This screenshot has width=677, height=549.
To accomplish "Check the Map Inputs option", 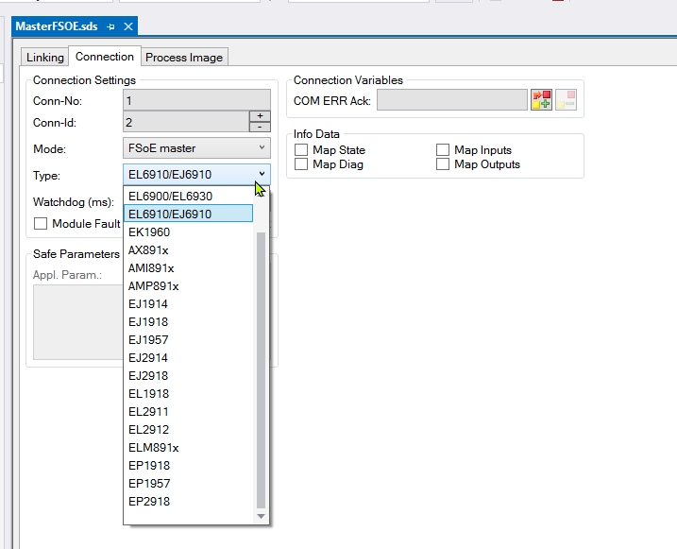I will [x=443, y=150].
